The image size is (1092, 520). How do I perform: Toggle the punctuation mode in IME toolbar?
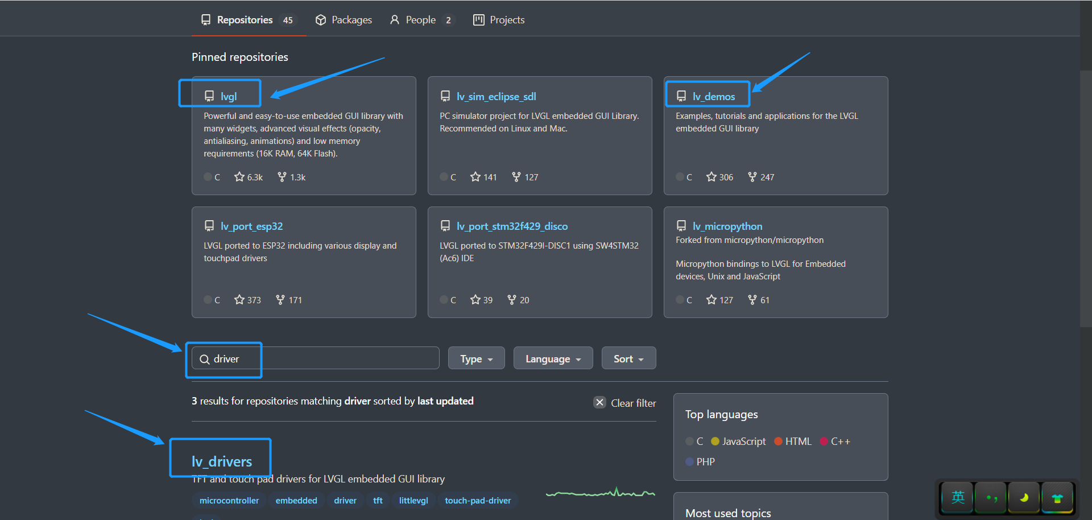[x=991, y=498]
